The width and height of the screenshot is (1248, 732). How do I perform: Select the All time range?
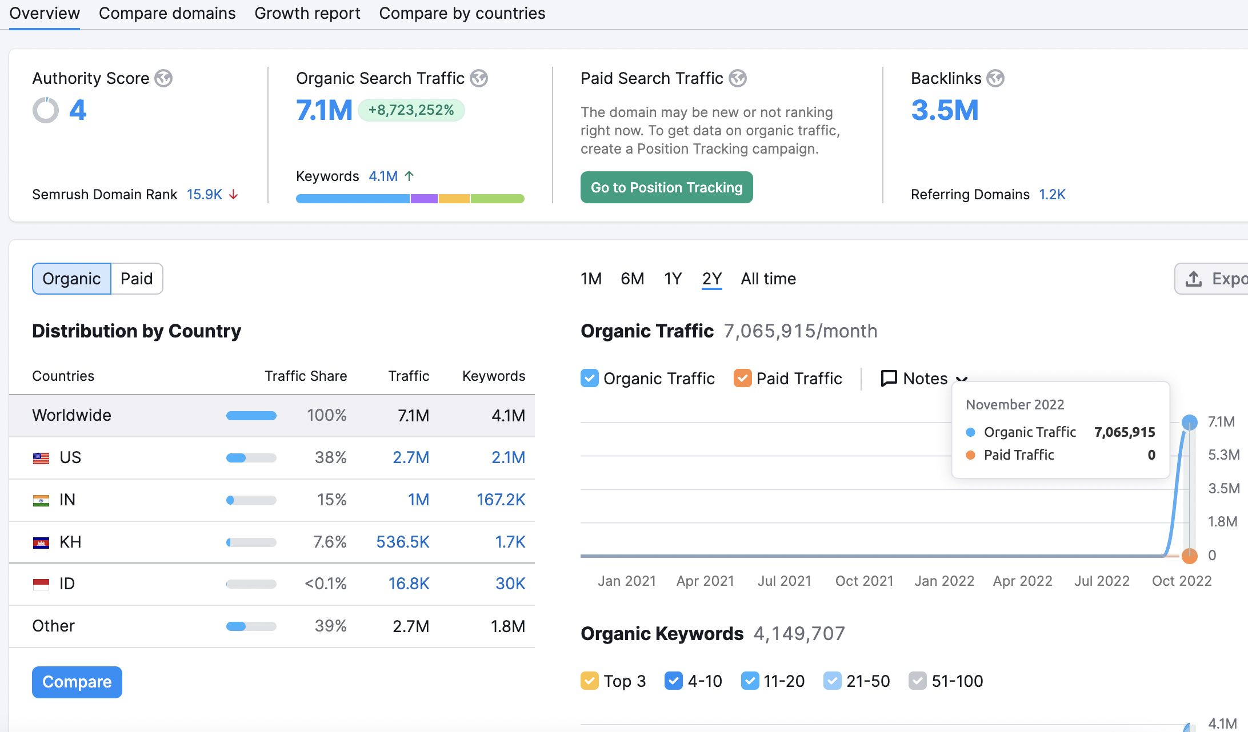point(768,279)
